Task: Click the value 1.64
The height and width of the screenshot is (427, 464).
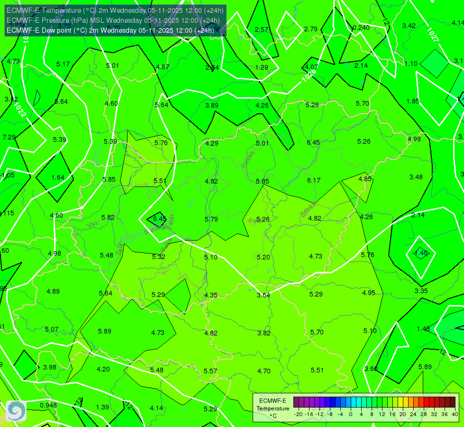Action: [58, 177]
